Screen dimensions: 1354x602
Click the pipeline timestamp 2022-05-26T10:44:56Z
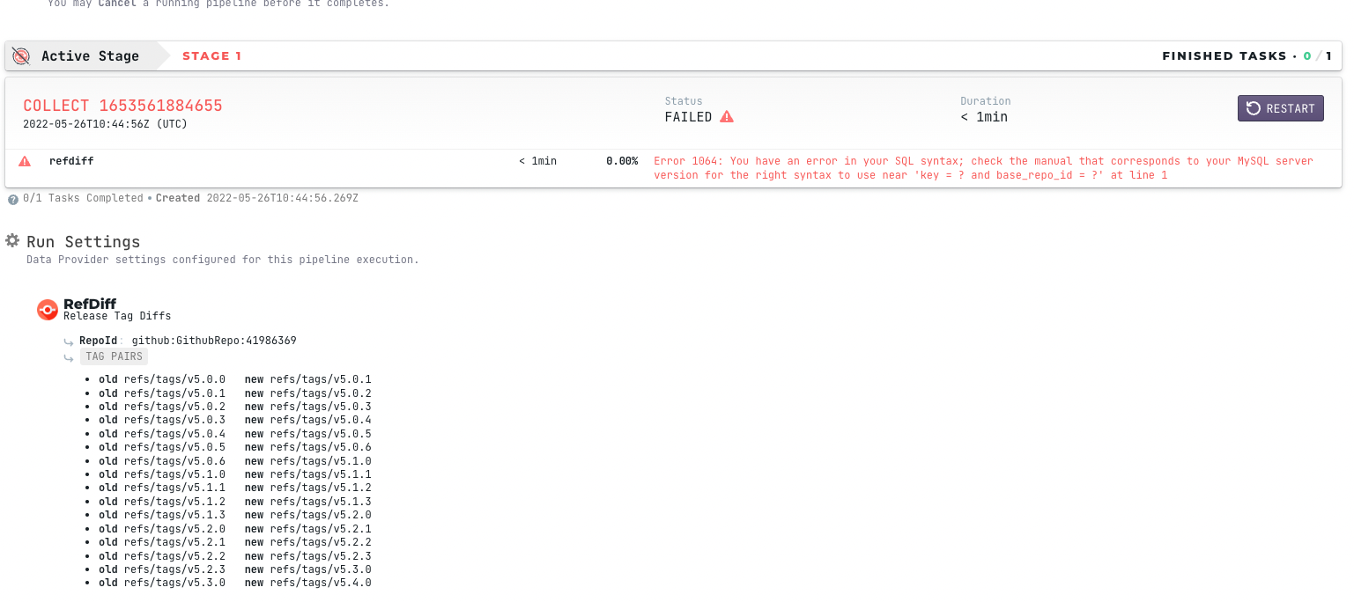(105, 124)
